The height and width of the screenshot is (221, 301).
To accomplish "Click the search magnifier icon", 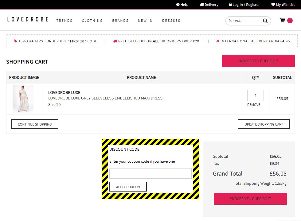I will click(265, 21).
